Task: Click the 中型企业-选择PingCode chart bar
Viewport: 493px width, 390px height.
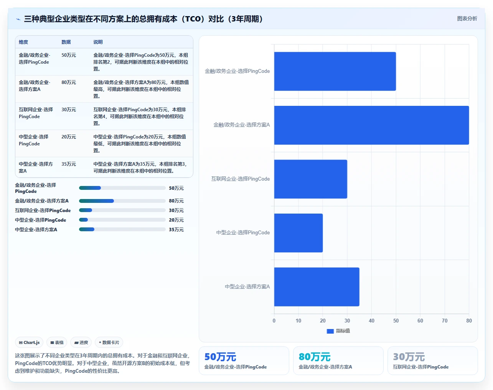Action: coord(298,233)
